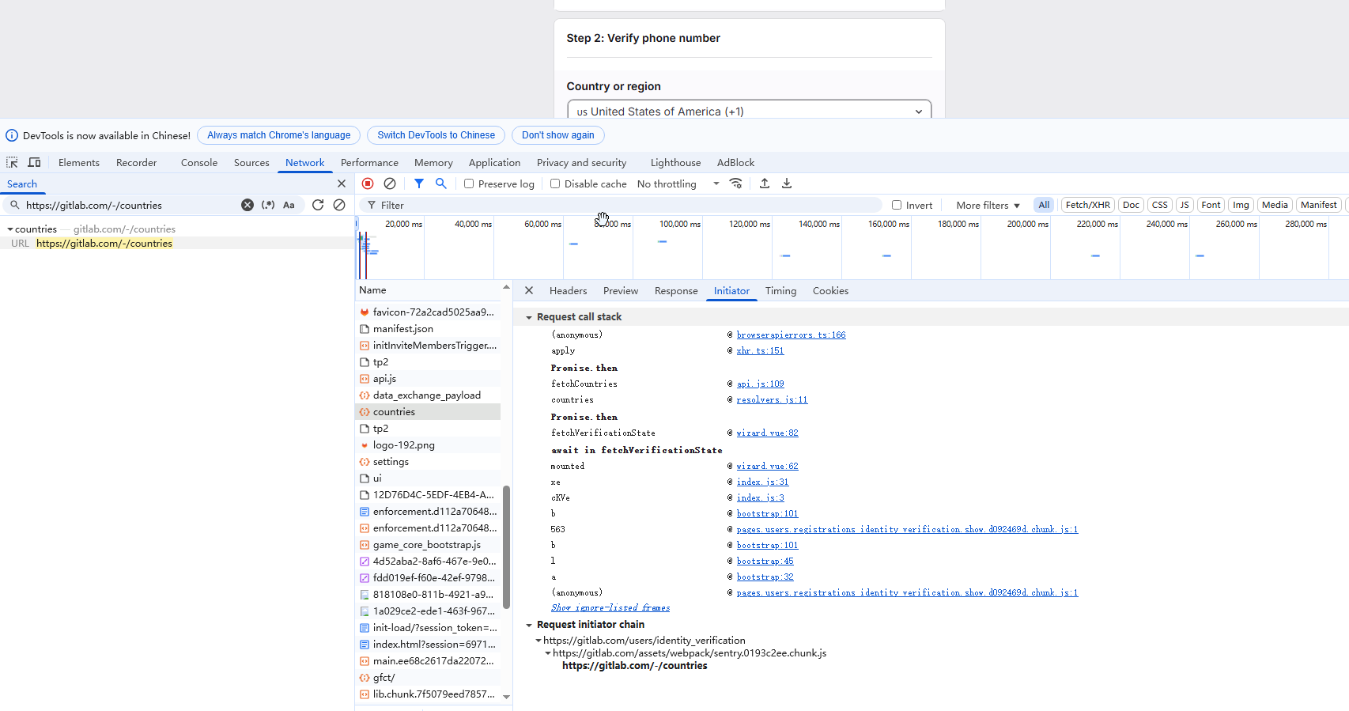This screenshot has height=711, width=1349.
Task: Click the scroll down arrow of request list
Action: [x=506, y=697]
